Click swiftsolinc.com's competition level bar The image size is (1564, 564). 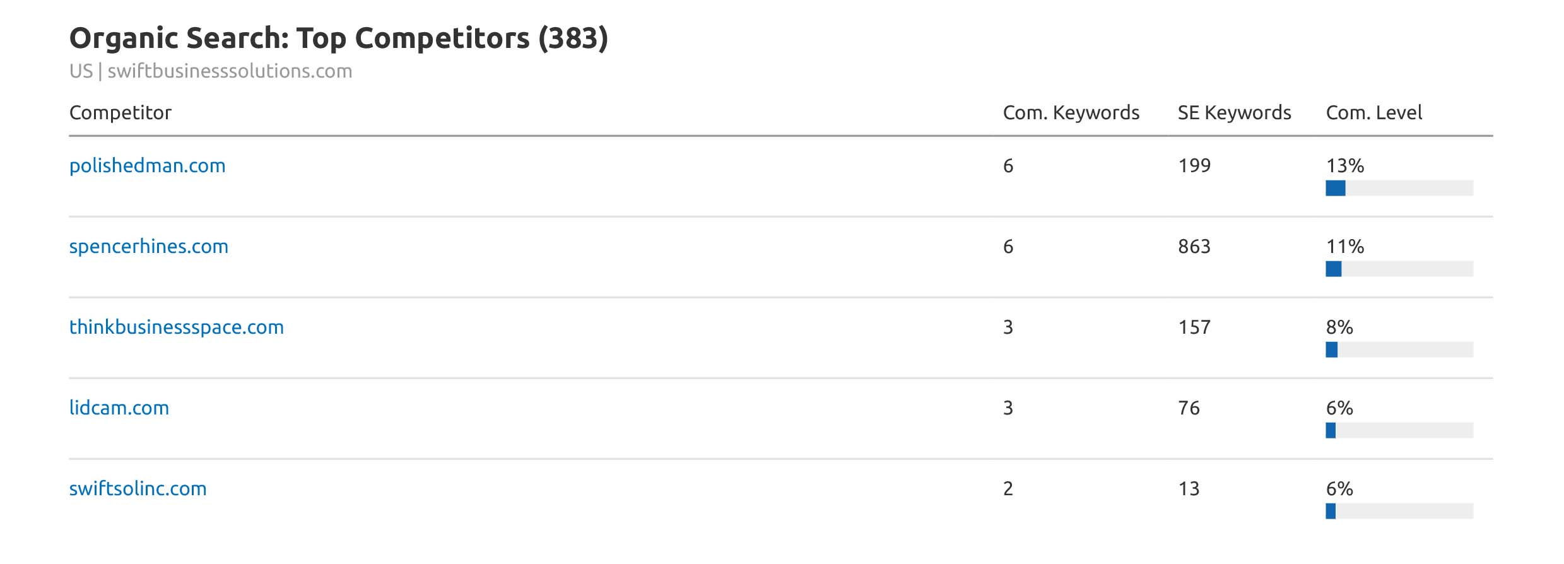[1399, 511]
